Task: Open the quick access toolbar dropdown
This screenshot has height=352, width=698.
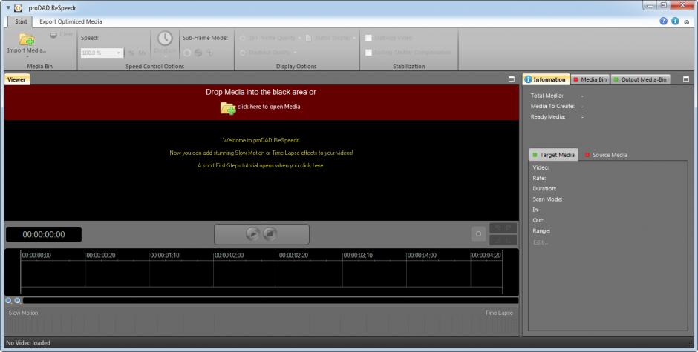Action: (x=8, y=7)
